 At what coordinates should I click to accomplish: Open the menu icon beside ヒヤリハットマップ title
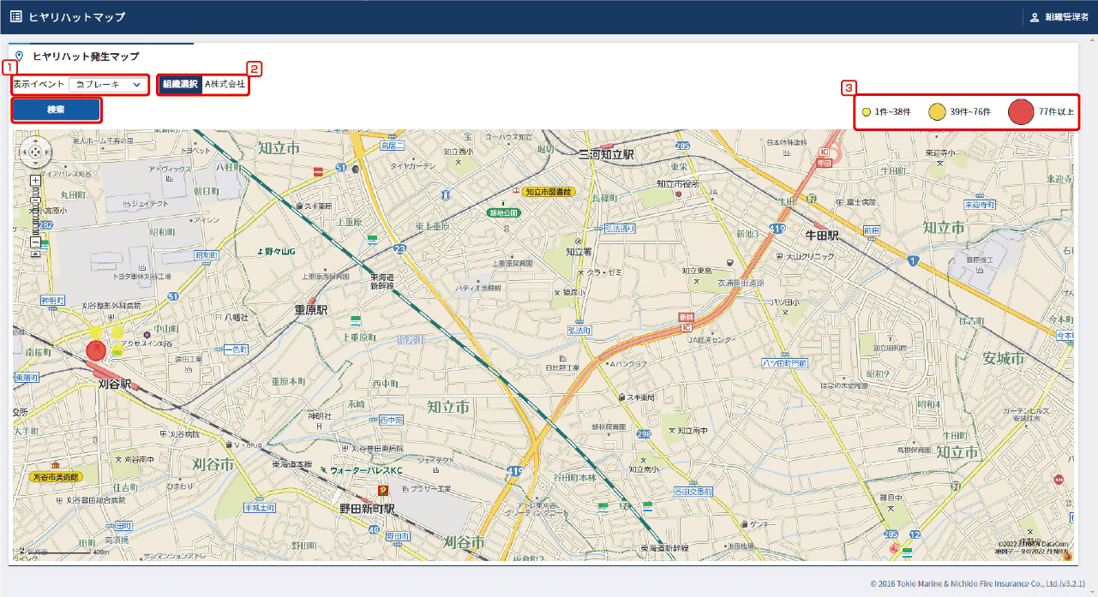[x=15, y=17]
